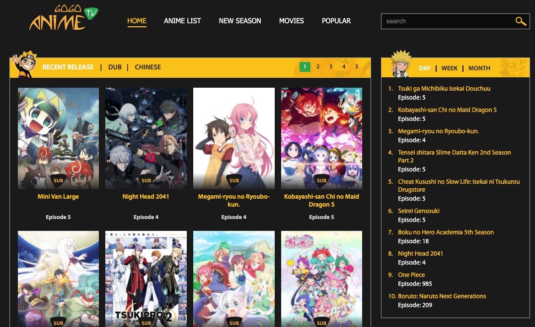Click the SUB badge on Kobayashi-san poster

322,180
